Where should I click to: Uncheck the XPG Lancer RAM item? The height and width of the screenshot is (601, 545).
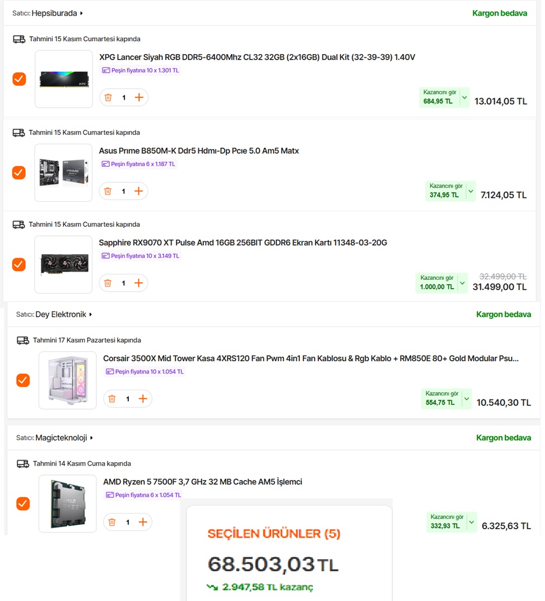click(19, 79)
